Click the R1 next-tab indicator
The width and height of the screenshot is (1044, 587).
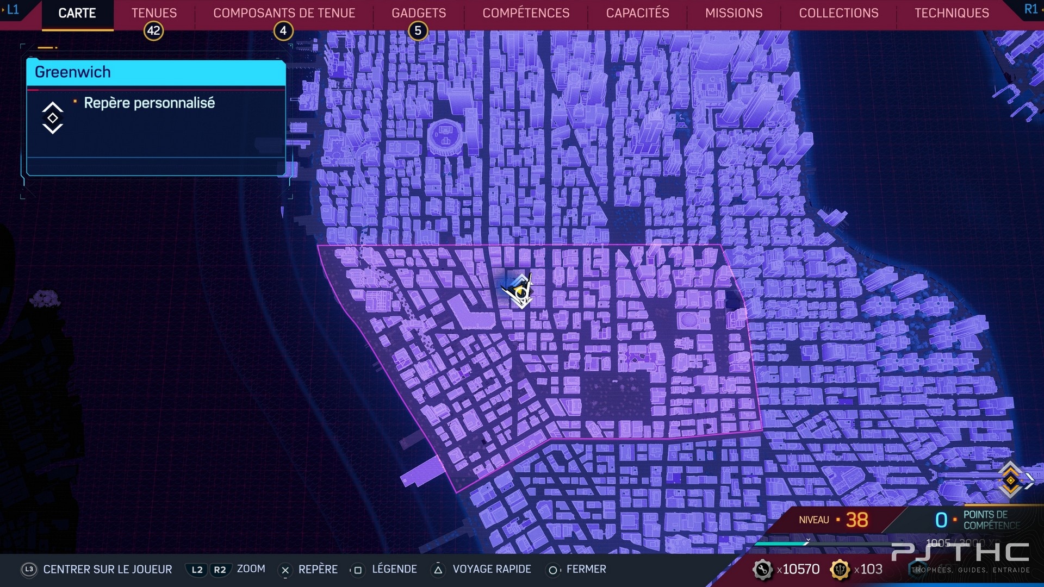tap(1030, 9)
